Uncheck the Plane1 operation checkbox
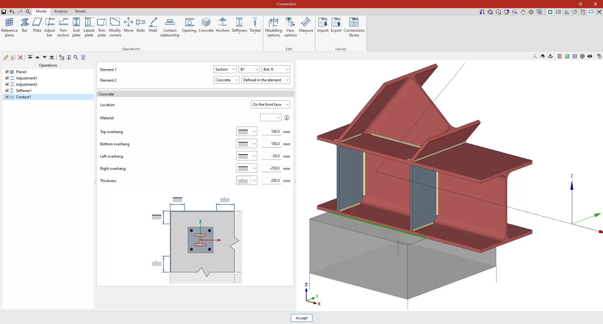Image resolution: width=603 pixels, height=324 pixels. coord(7,72)
